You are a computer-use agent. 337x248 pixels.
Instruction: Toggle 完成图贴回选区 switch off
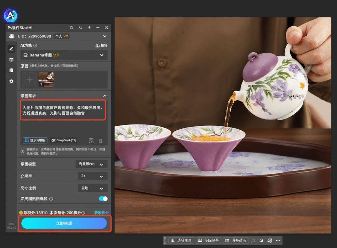[103, 199]
